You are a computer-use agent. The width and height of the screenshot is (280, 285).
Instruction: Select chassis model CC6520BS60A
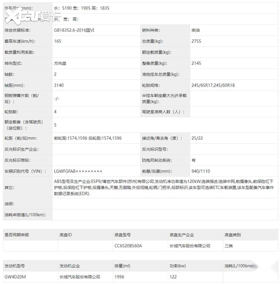(x=128, y=246)
